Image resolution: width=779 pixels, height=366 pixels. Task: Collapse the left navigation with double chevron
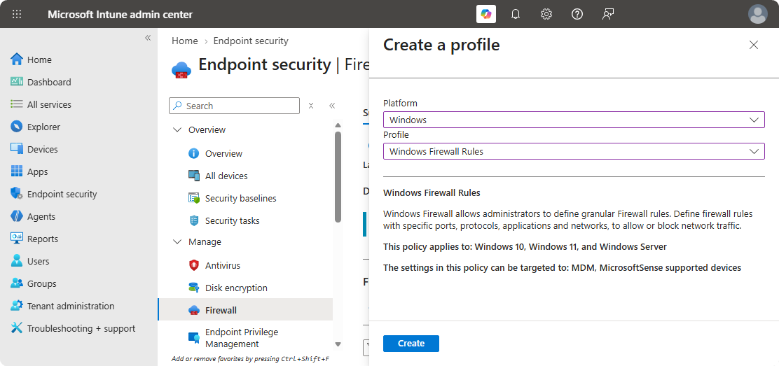(148, 38)
